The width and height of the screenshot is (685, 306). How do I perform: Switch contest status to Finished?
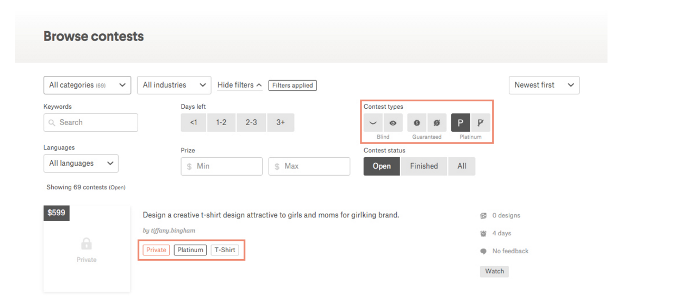tap(424, 166)
